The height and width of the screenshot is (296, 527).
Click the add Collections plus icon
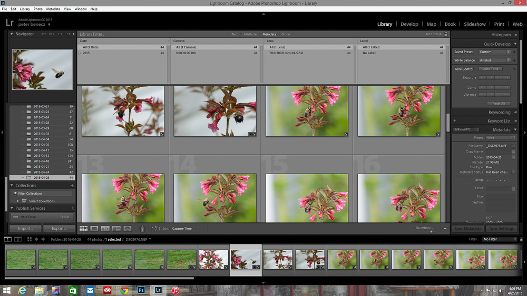72,186
